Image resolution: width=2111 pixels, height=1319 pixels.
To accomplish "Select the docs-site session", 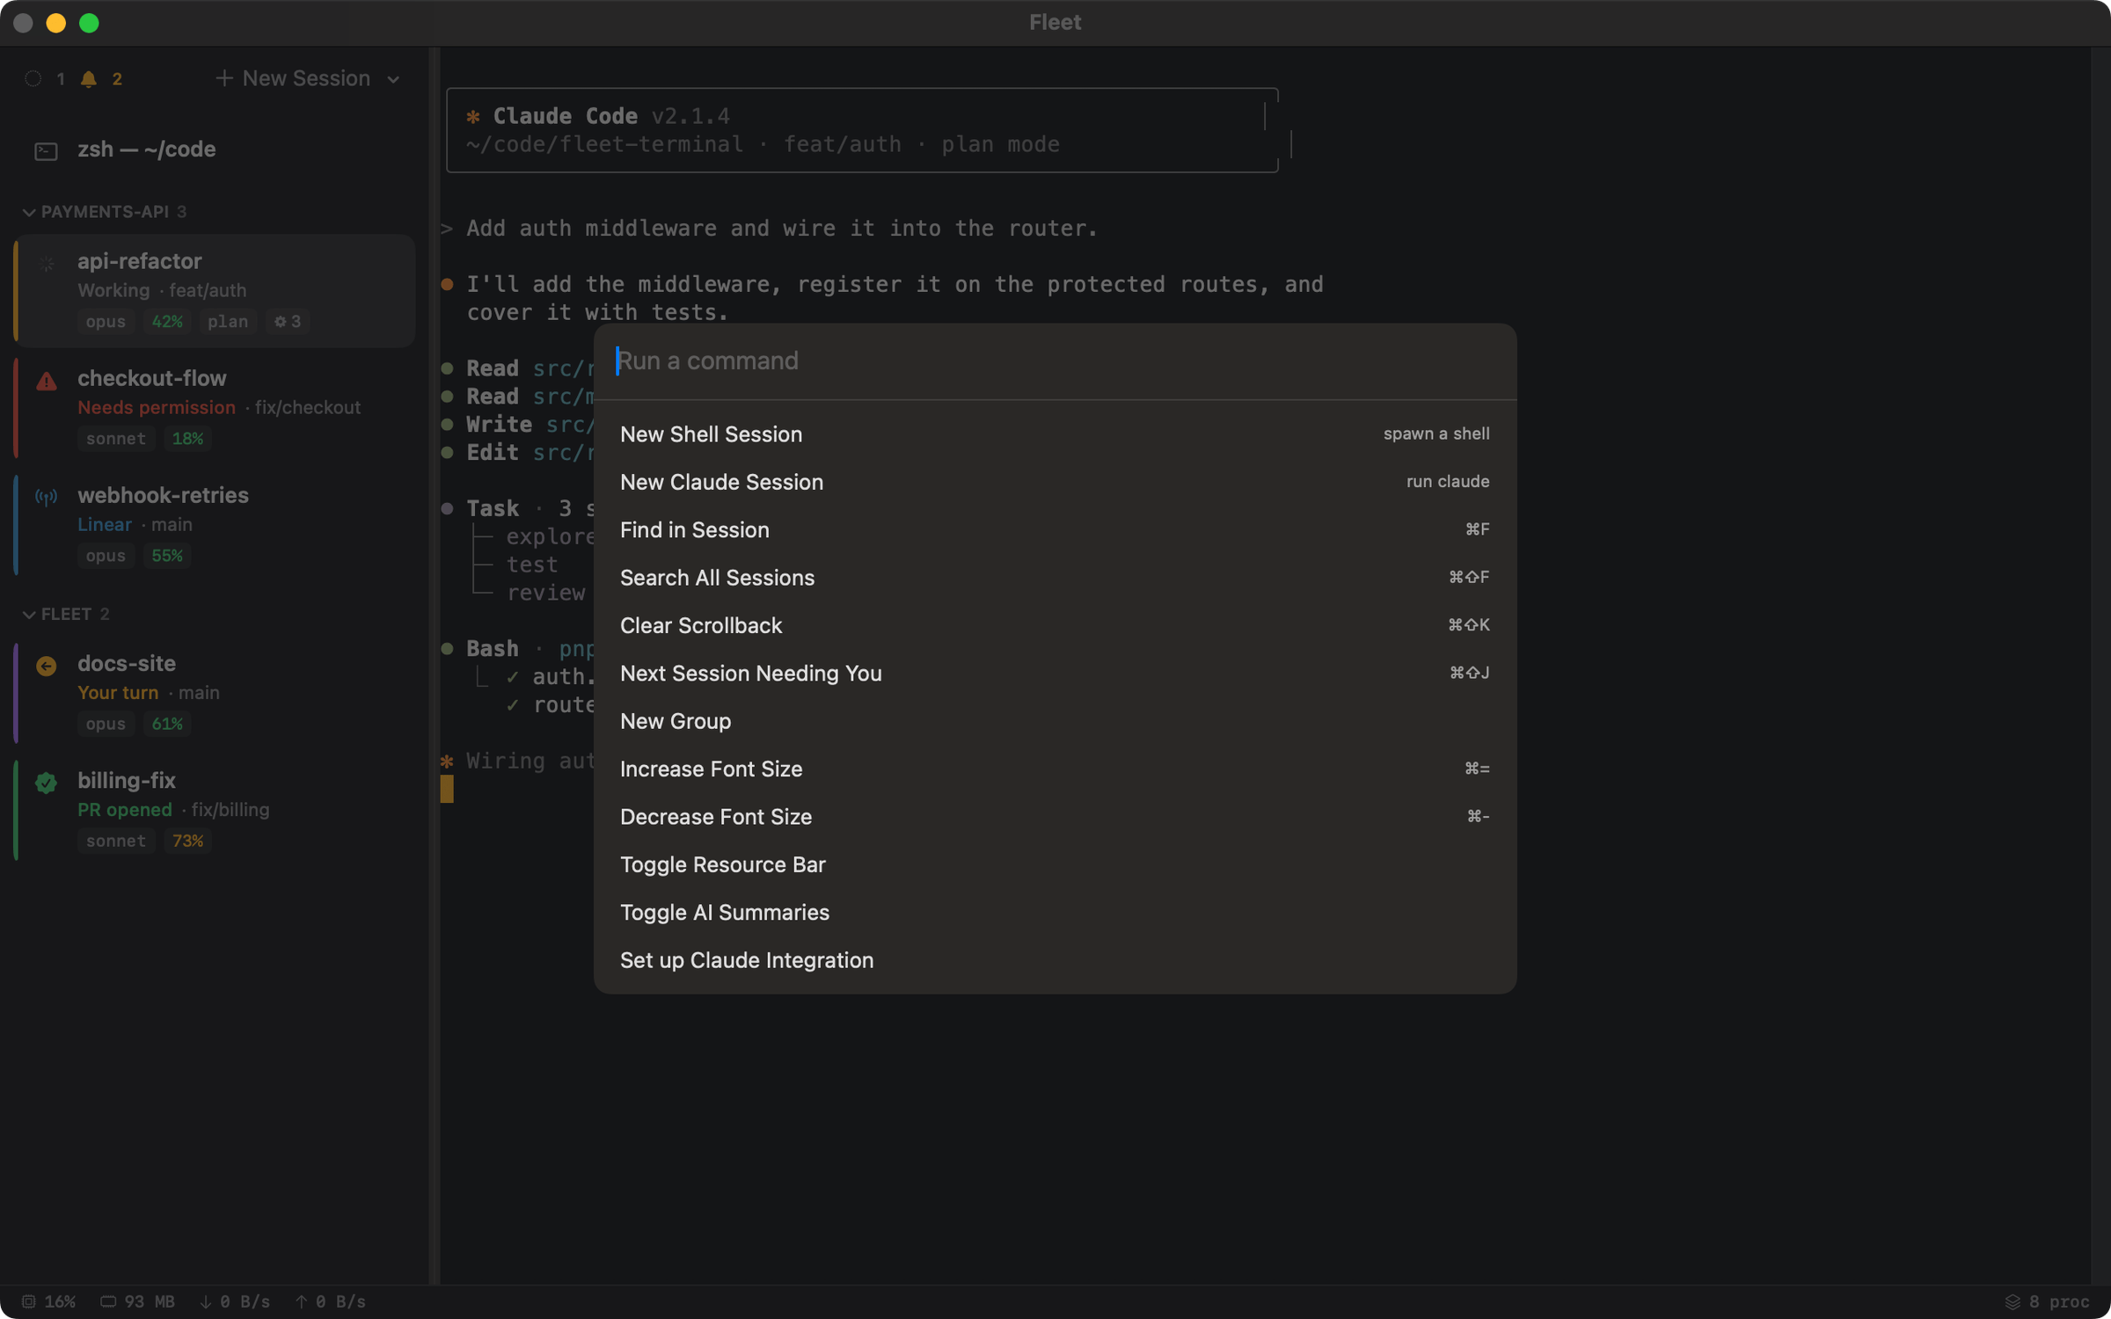I will [x=215, y=693].
